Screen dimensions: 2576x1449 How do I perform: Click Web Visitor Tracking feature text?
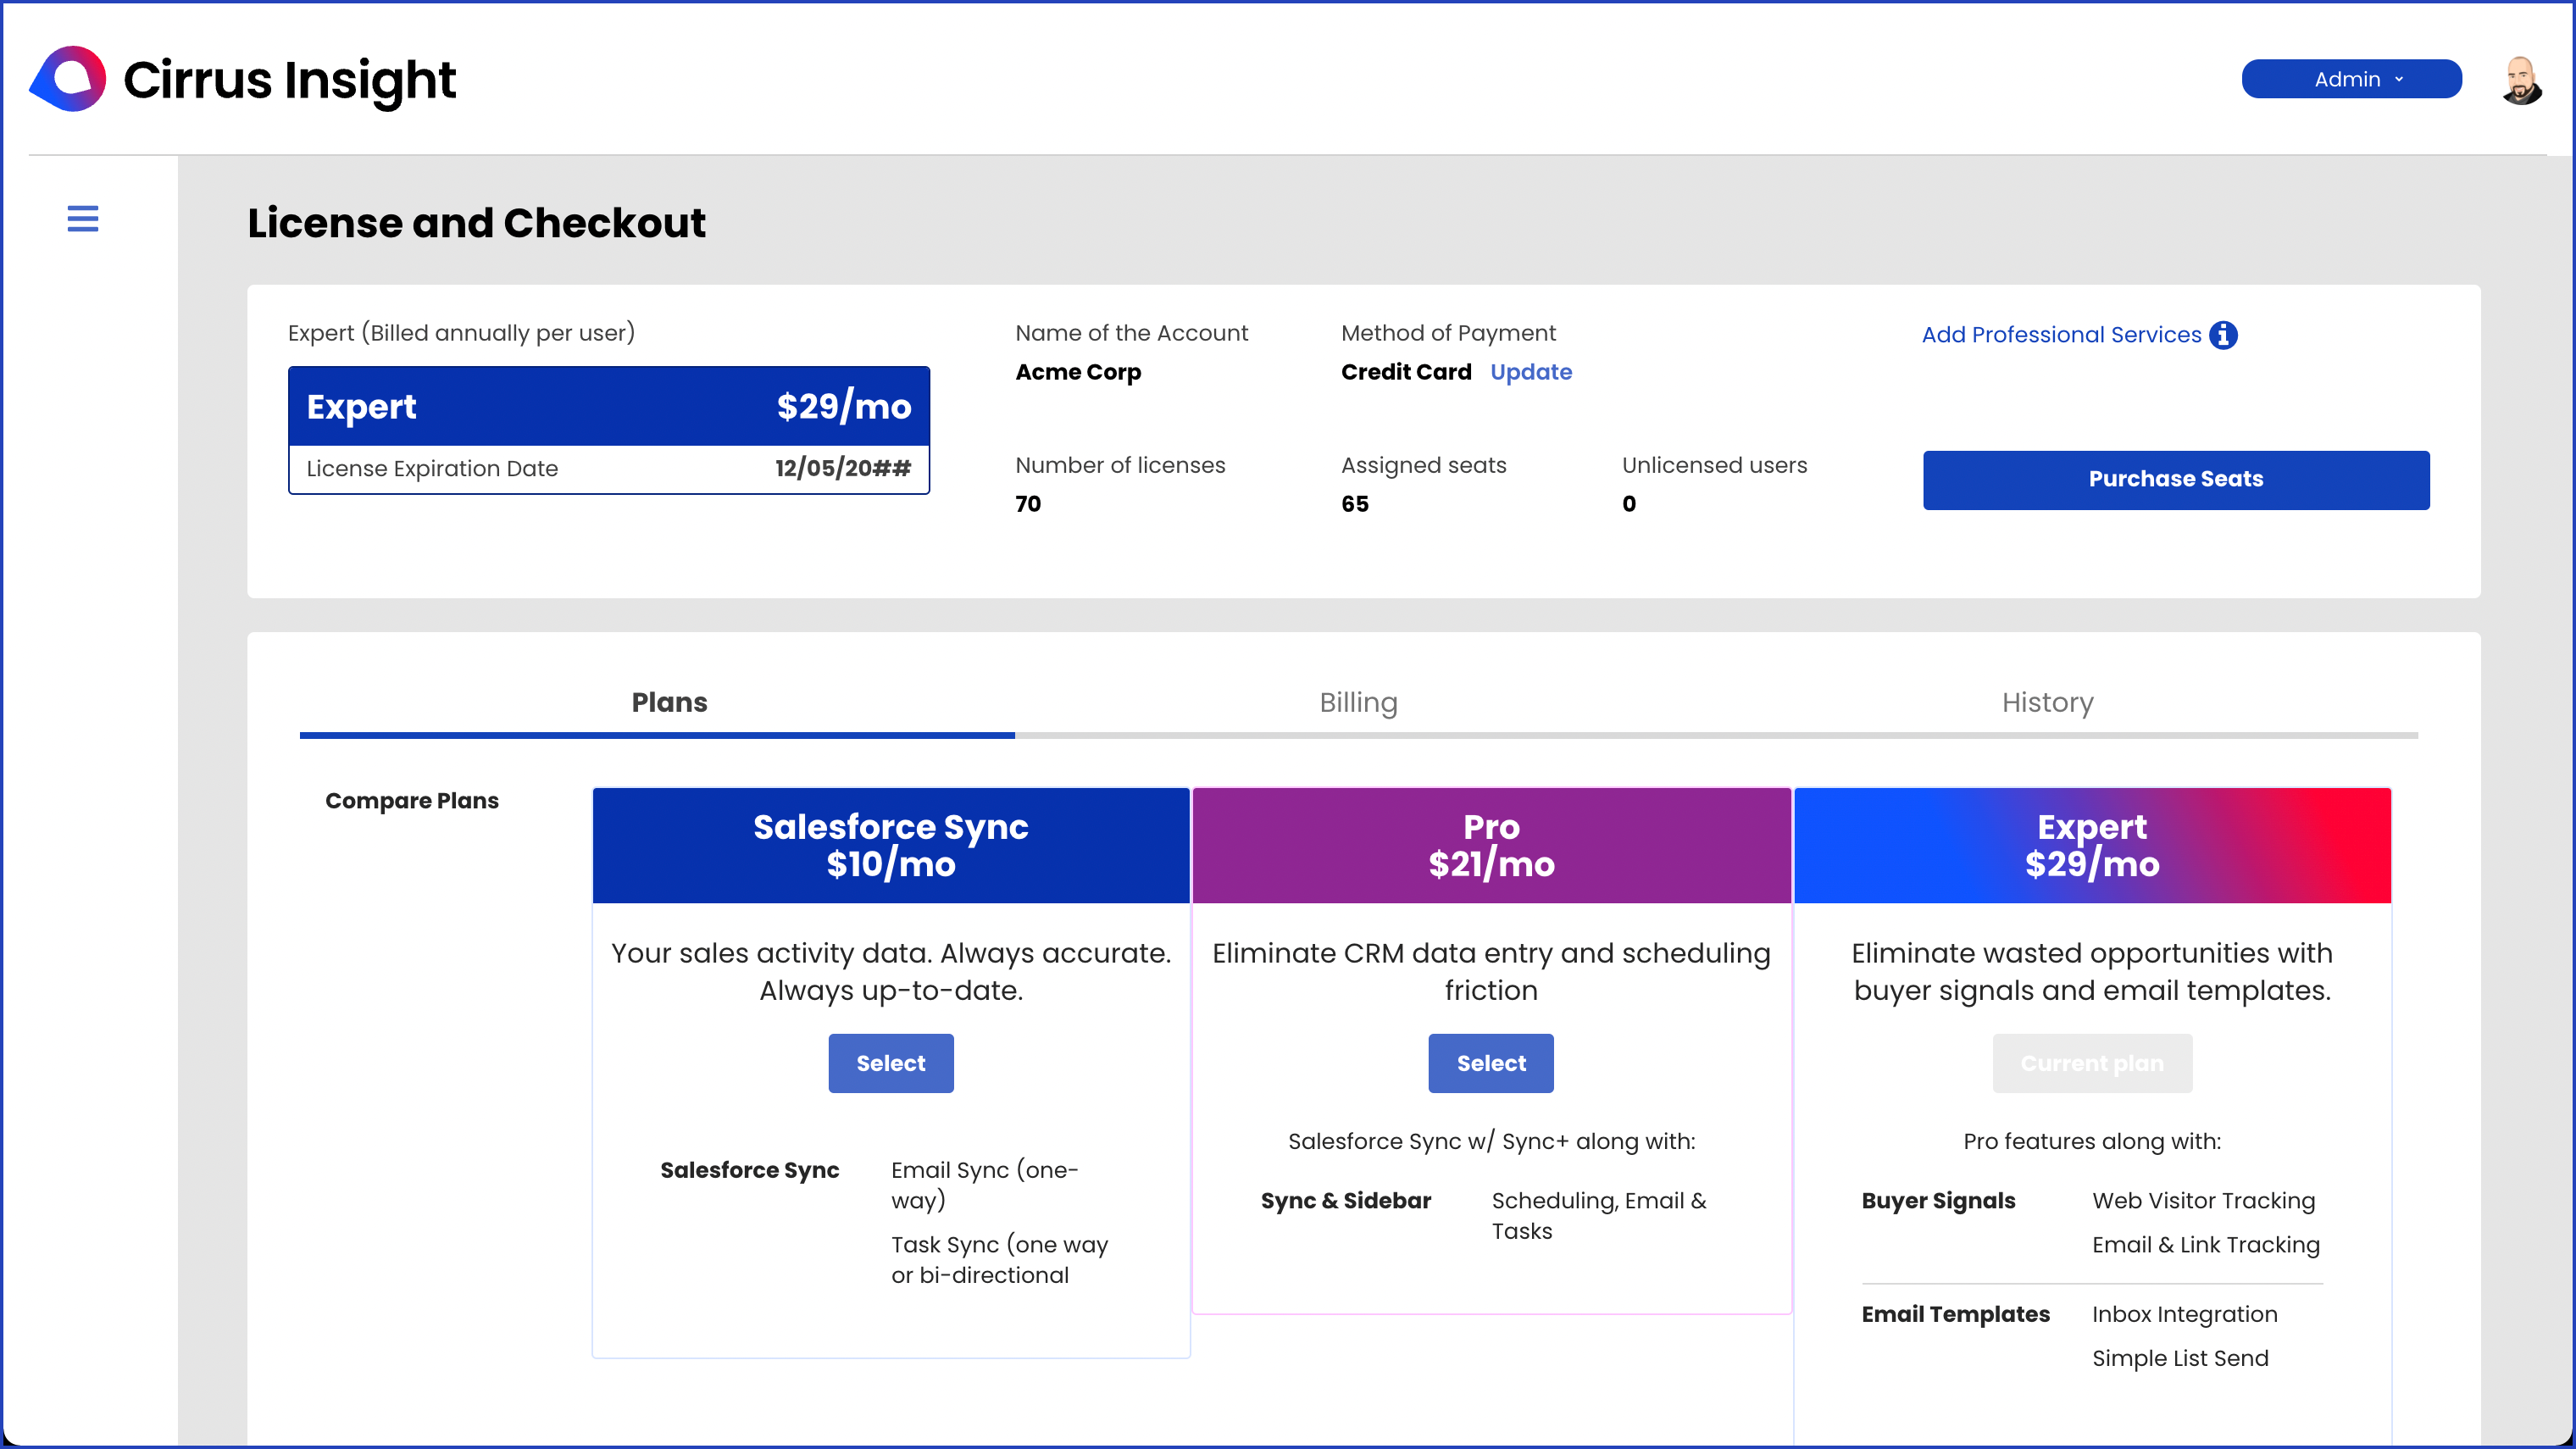coord(2203,1201)
